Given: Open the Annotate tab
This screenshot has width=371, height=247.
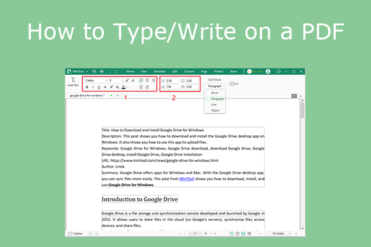Looking at the screenshot, I should [160, 72].
